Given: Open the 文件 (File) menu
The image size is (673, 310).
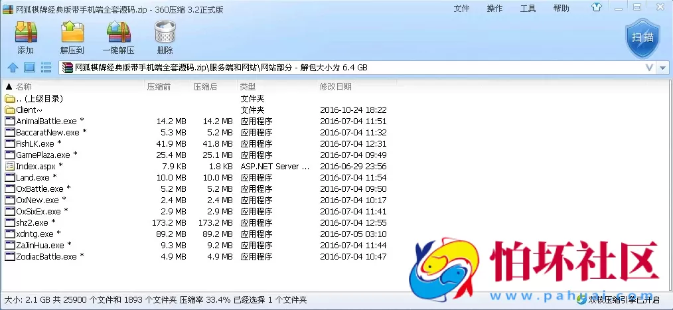Looking at the screenshot, I should [461, 9].
